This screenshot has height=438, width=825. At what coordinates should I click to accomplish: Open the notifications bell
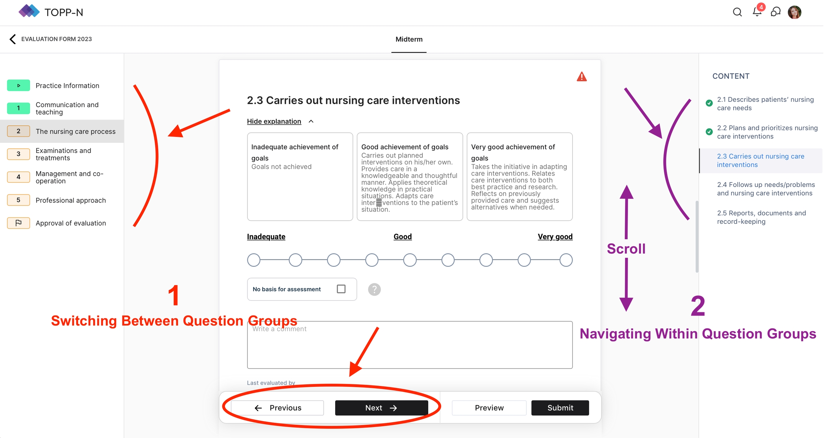757,12
